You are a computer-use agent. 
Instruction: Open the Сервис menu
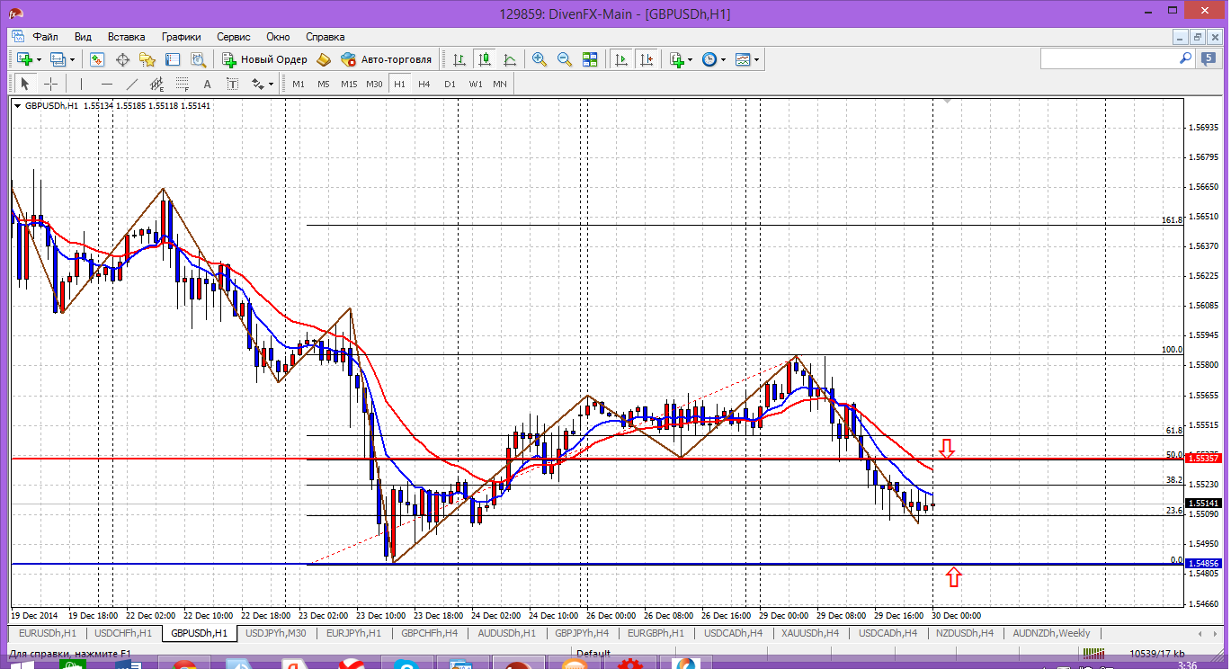click(x=234, y=37)
